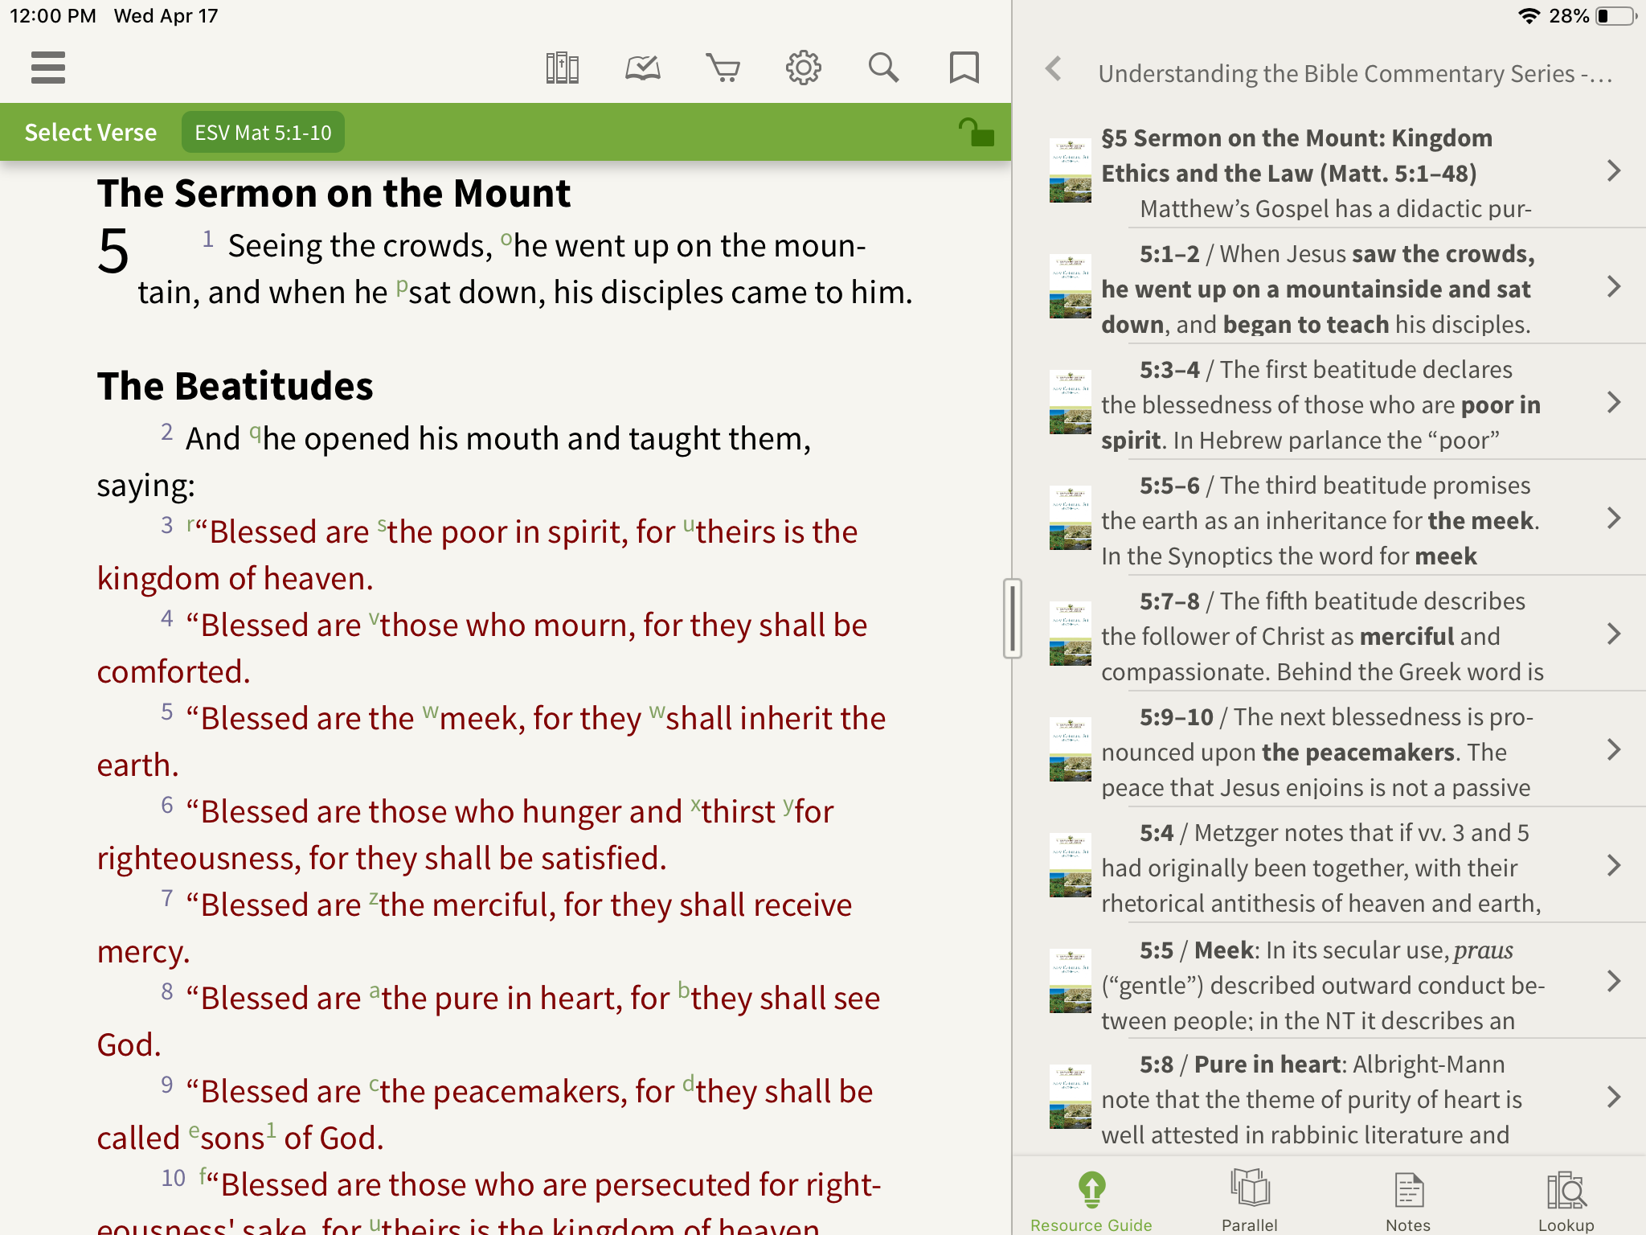The height and width of the screenshot is (1235, 1646).
Task: Tap book cover thumbnail for 5:9–10 entry
Action: tap(1070, 749)
